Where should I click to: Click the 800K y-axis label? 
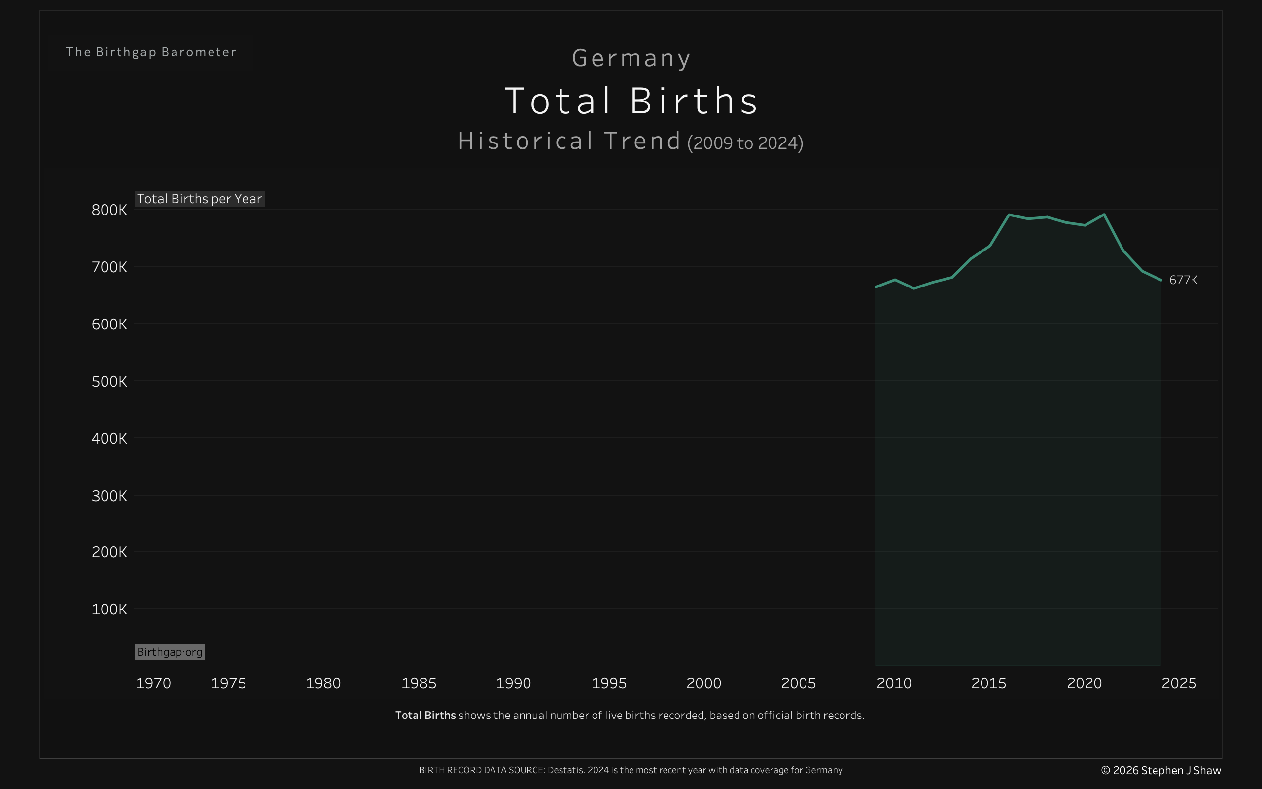click(109, 210)
